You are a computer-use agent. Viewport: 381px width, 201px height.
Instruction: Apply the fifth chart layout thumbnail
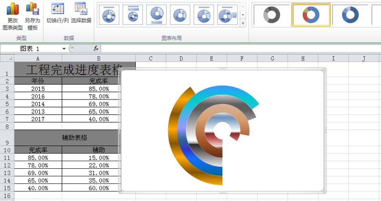[x=204, y=15]
